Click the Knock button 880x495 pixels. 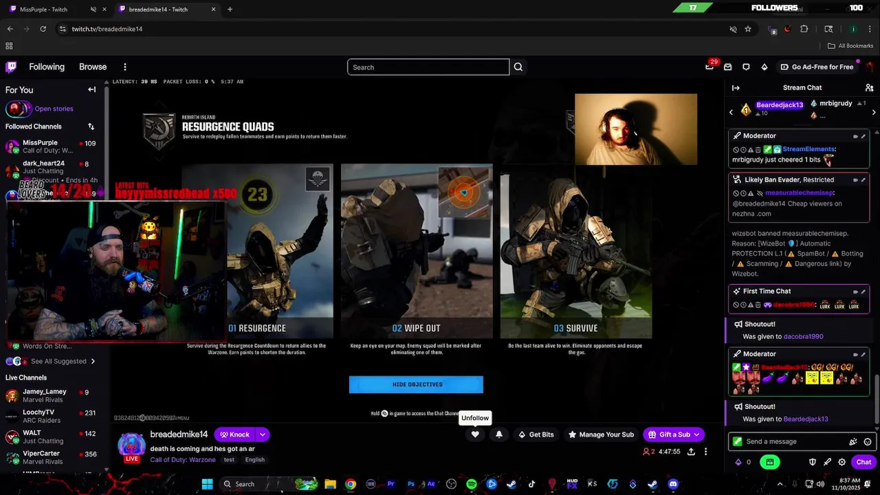(234, 434)
